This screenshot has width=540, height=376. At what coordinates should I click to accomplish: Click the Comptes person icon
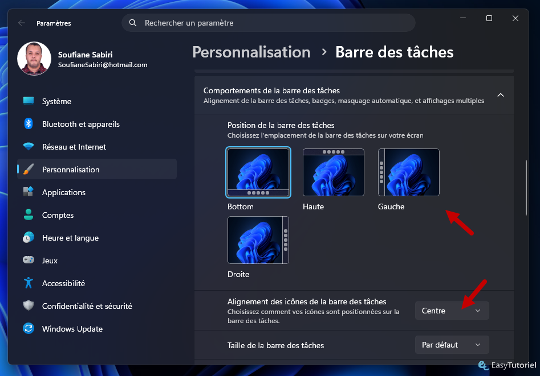[x=29, y=214]
